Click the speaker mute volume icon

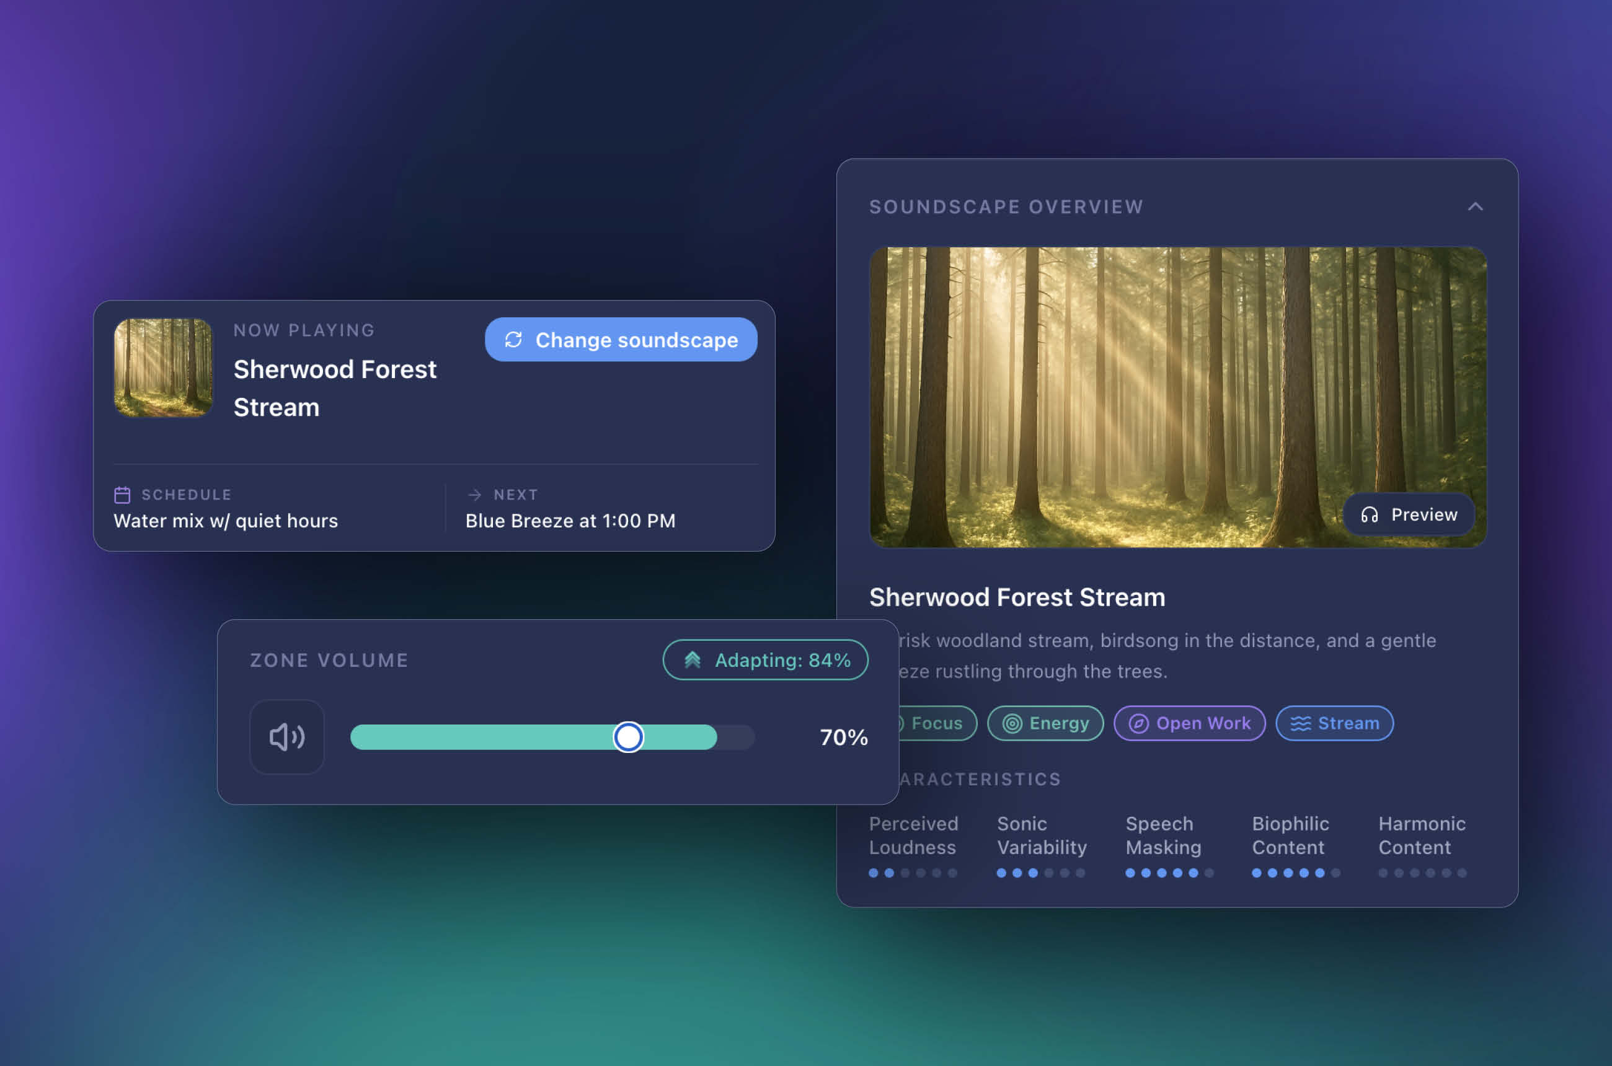click(286, 737)
